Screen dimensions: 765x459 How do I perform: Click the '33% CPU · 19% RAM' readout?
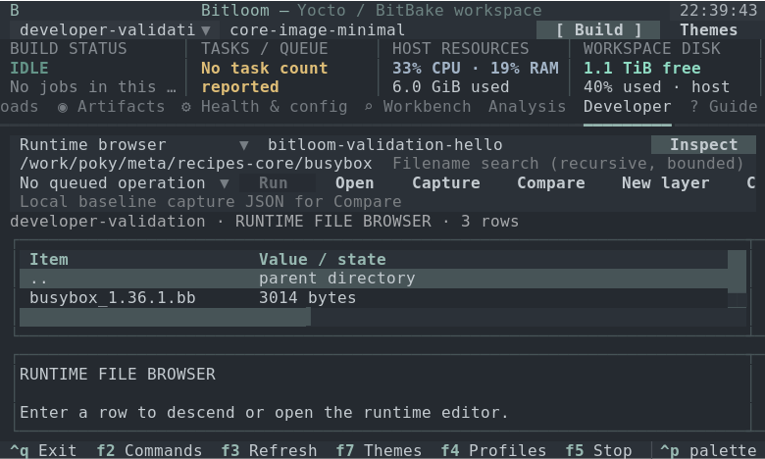pos(476,69)
